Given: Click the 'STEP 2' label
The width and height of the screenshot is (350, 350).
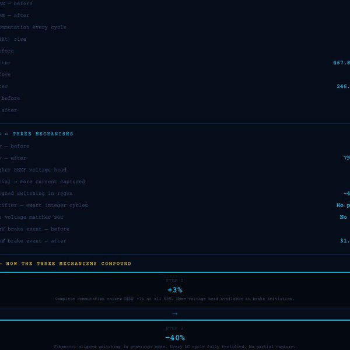Looking at the screenshot, I should pos(175,328).
